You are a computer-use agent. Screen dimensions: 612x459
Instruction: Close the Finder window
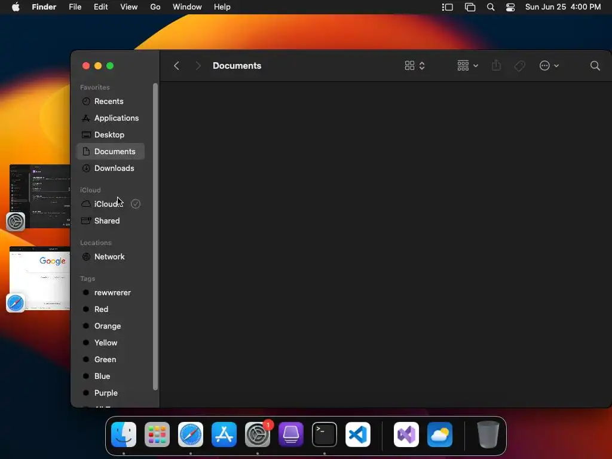pyautogui.click(x=86, y=66)
